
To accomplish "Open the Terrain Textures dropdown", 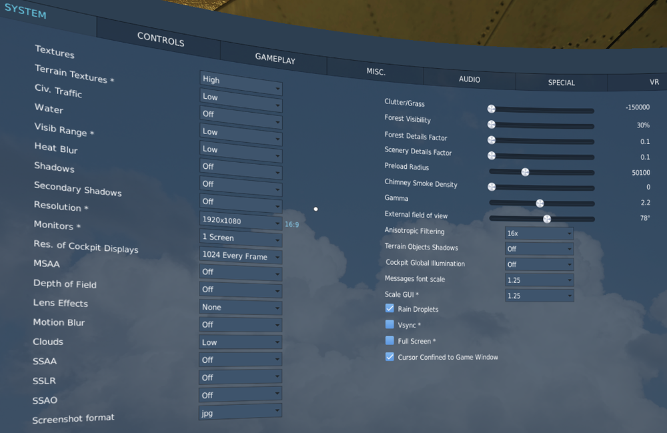I will point(240,97).
